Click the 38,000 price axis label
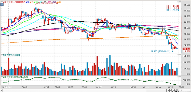The image size is (191, 92). pos(187,11)
